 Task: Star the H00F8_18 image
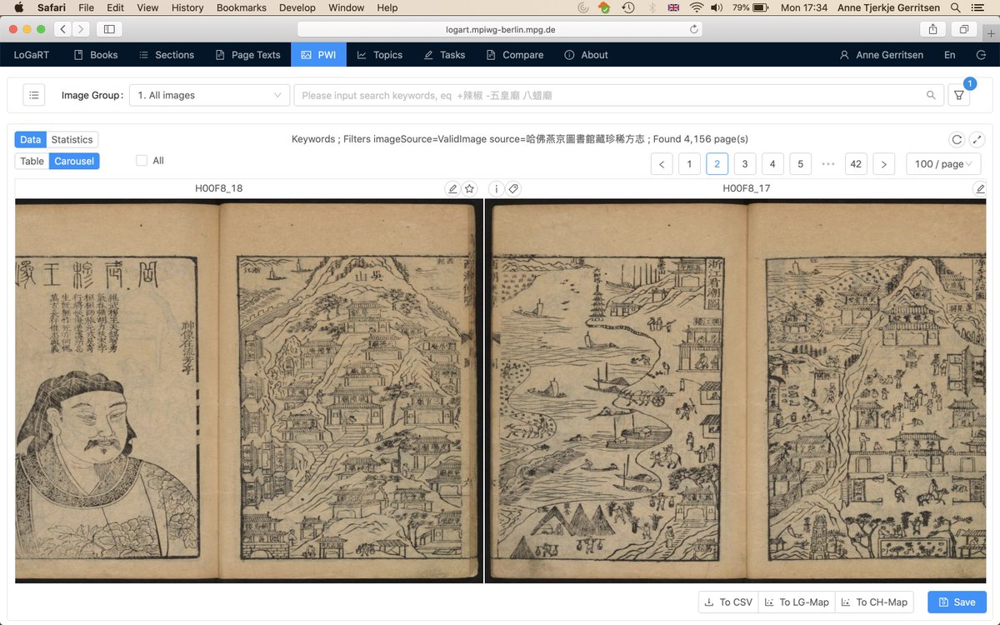click(x=469, y=188)
